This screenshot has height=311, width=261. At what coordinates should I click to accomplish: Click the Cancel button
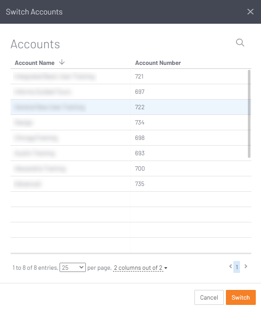[x=209, y=297]
